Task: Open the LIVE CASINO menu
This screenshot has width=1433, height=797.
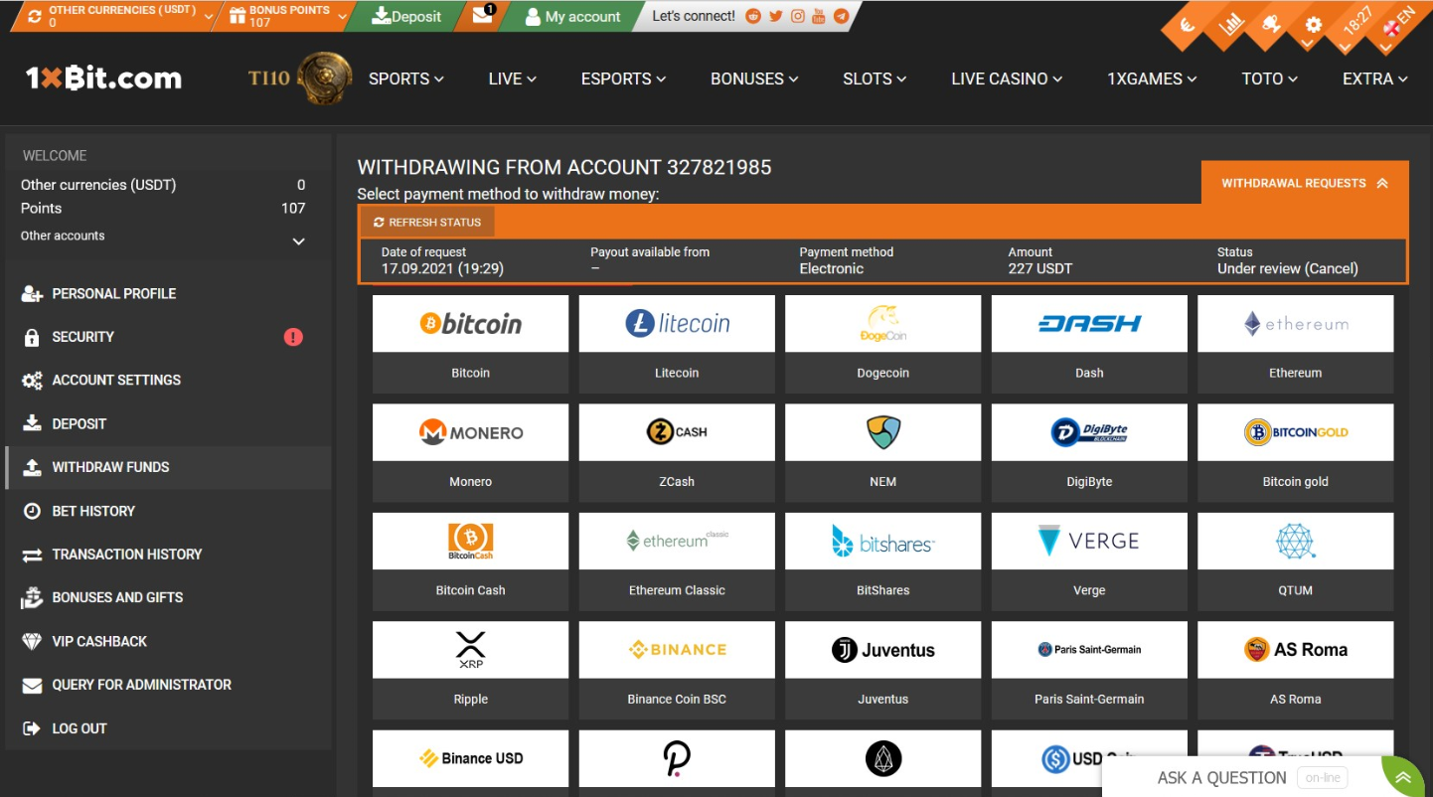Action: pos(1007,79)
